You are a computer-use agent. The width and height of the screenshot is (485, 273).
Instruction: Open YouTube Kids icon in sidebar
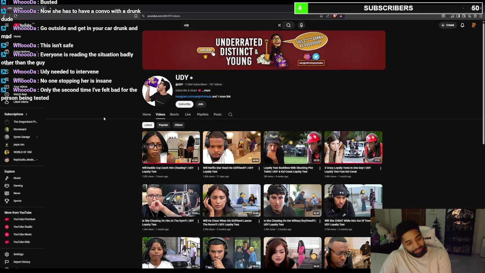[x=6, y=242]
